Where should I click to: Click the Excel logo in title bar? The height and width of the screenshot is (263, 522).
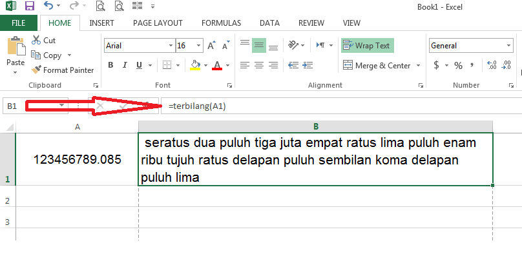point(11,6)
